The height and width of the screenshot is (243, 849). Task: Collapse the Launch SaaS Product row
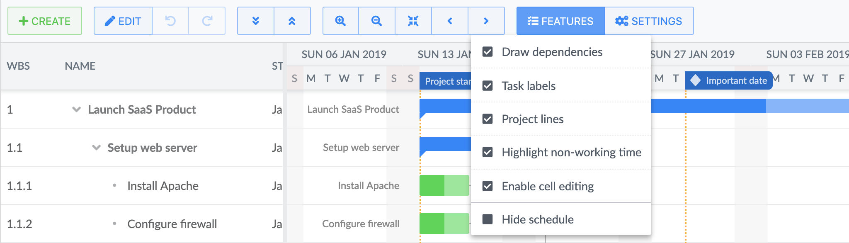pyautogui.click(x=76, y=109)
